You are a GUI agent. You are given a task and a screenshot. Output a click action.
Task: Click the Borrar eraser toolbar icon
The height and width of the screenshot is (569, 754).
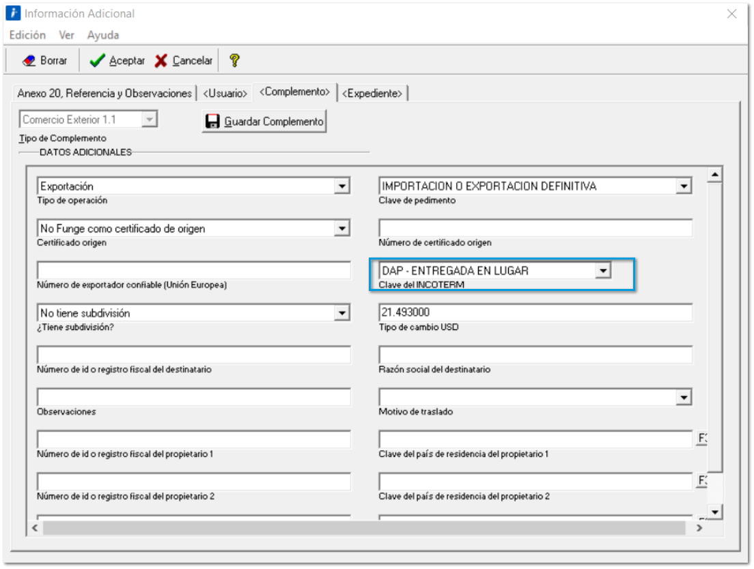pos(30,61)
